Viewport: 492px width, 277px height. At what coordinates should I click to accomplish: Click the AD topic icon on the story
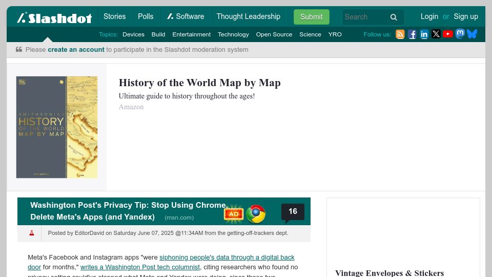234,214
